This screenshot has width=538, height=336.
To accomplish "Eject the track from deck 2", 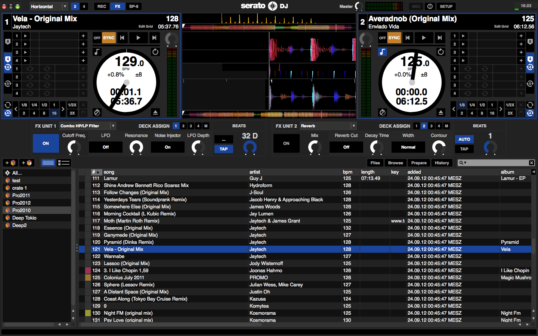I will [441, 112].
